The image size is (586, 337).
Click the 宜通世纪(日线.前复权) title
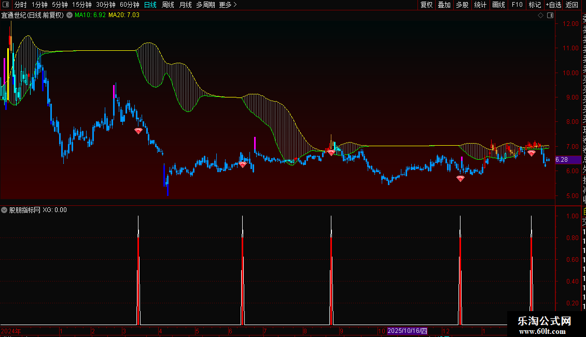click(33, 15)
